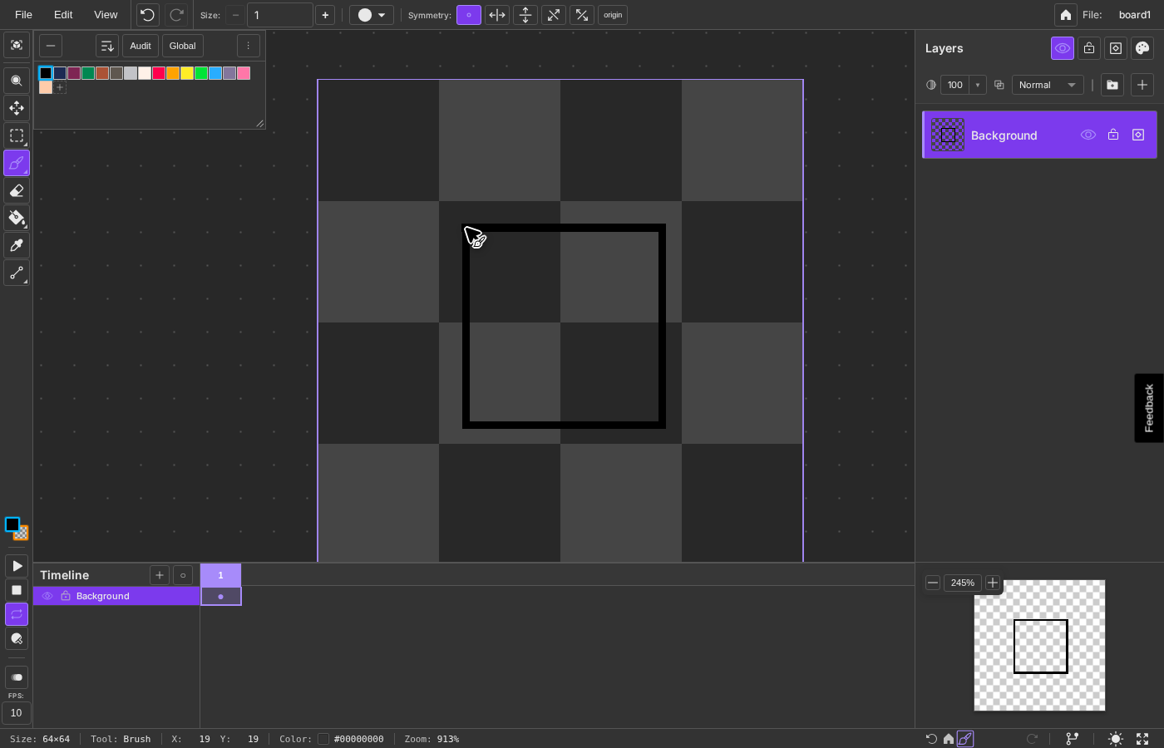Viewport: 1164px width, 748px height.
Task: Click the Global palette button
Action: tap(182, 46)
